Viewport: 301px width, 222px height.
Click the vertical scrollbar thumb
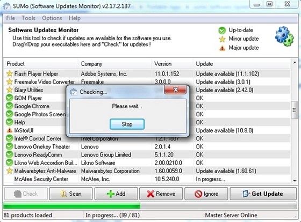pos(295,110)
